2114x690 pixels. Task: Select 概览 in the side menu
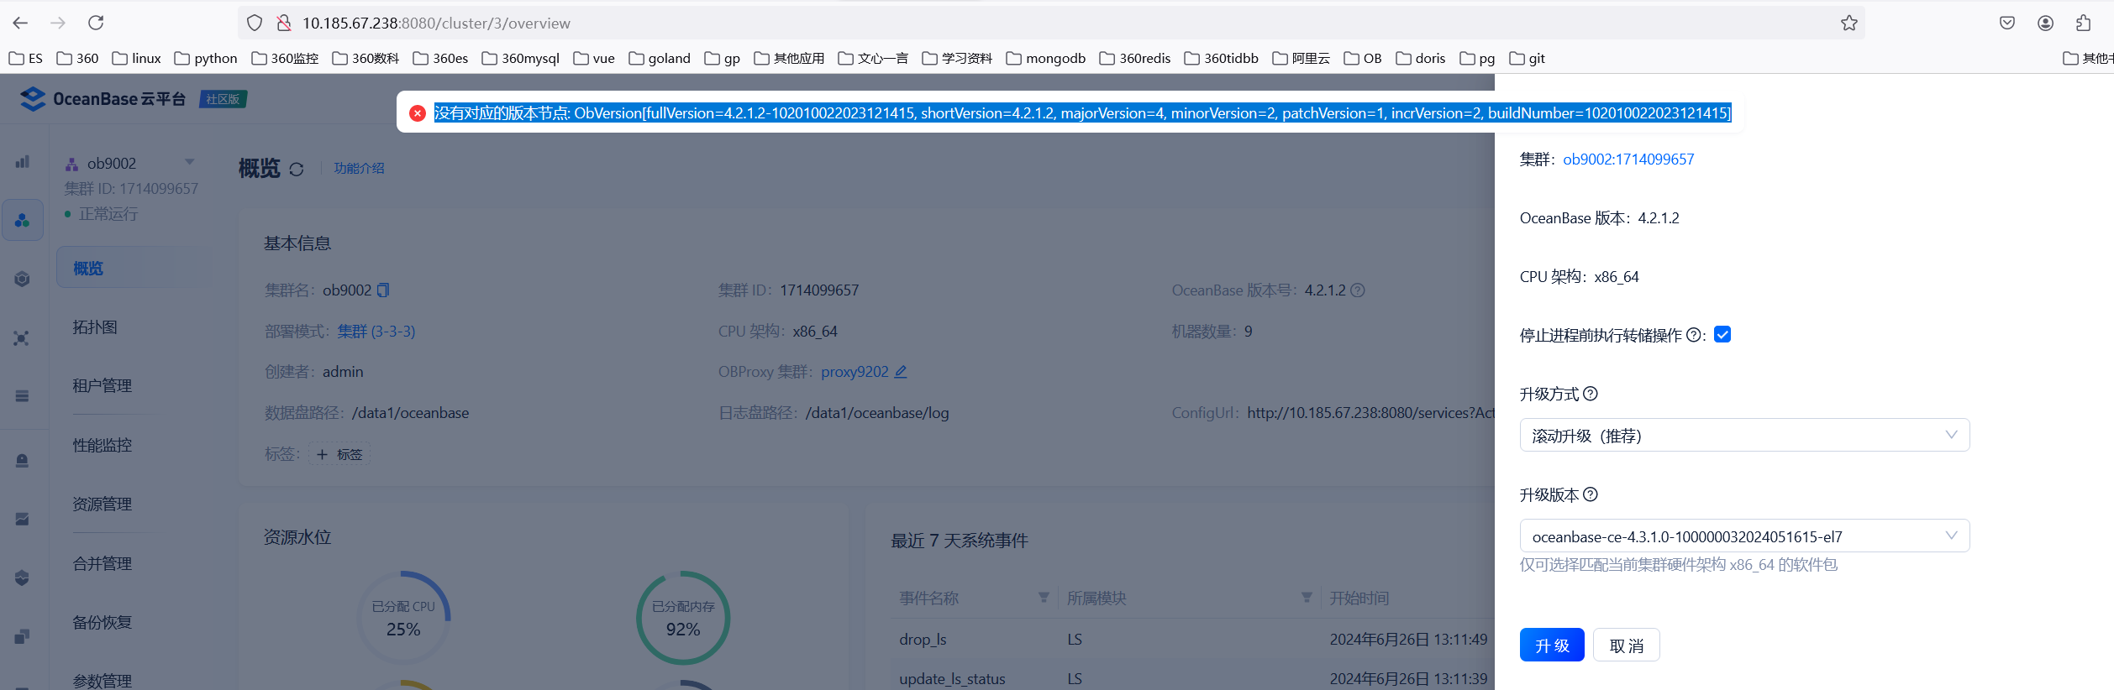[134, 268]
